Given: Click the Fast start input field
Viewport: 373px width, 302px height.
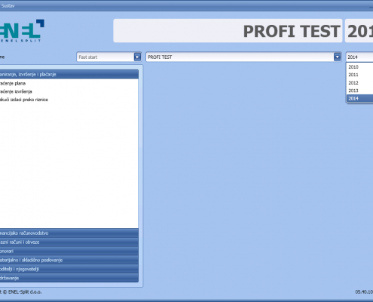Looking at the screenshot, I should pos(105,57).
